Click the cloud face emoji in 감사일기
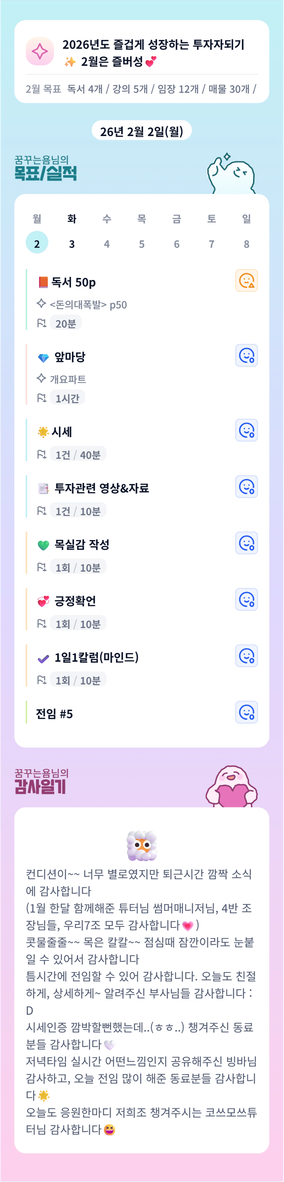Image resolution: width=284 pixels, height=1182 pixels. pos(141,845)
